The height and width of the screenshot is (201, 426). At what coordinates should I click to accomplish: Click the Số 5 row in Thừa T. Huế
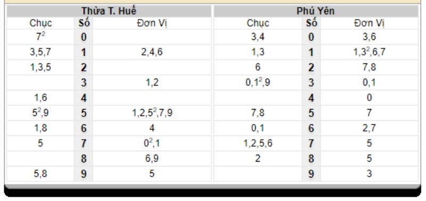pos(109,113)
